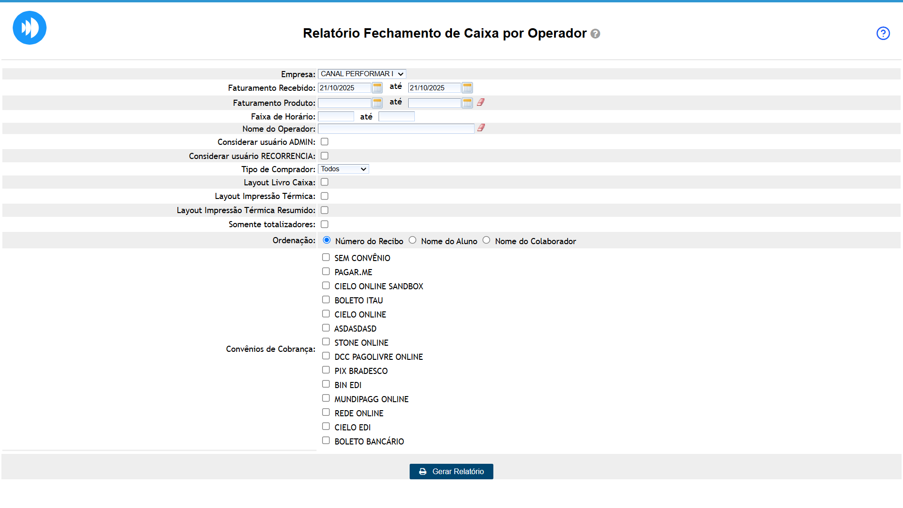This screenshot has width=903, height=508.
Task: Choose Nome do Colaborador ordering radio
Action: (x=486, y=240)
